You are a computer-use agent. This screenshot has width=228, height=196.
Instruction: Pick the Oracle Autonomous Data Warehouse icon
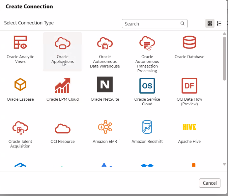pyautogui.click(x=105, y=43)
